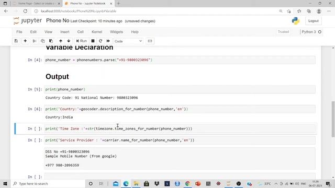
Task: Select the print(phone_number) cell
Action: click(x=180, y=89)
